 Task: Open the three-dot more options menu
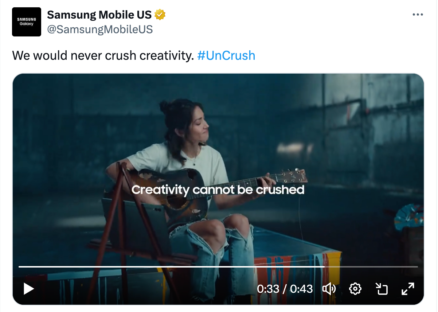coord(418,15)
